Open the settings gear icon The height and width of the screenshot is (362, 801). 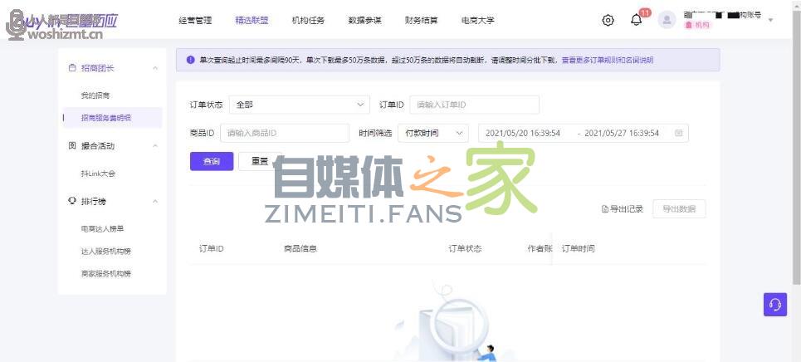click(x=608, y=21)
